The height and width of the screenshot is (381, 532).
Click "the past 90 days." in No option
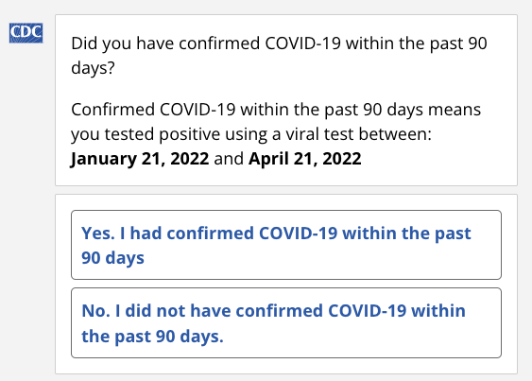152,337
